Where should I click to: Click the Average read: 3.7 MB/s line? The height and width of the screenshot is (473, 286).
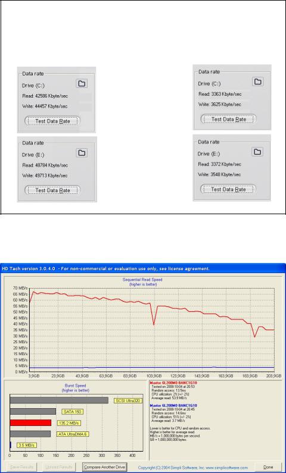point(167,421)
